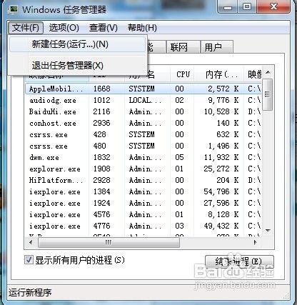This screenshot has height=305, width=297.
Task: Select the audiodg.exe process
Action: pyautogui.click(x=144, y=100)
